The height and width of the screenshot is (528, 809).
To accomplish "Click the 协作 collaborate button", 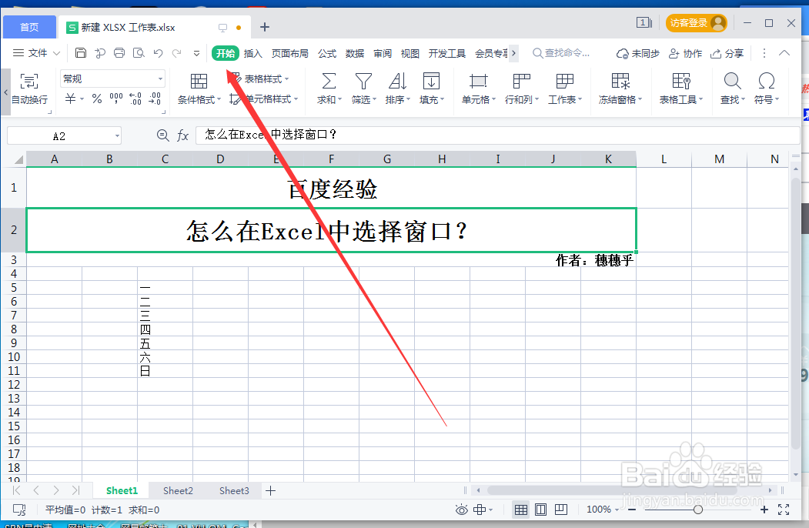I will 685,53.
